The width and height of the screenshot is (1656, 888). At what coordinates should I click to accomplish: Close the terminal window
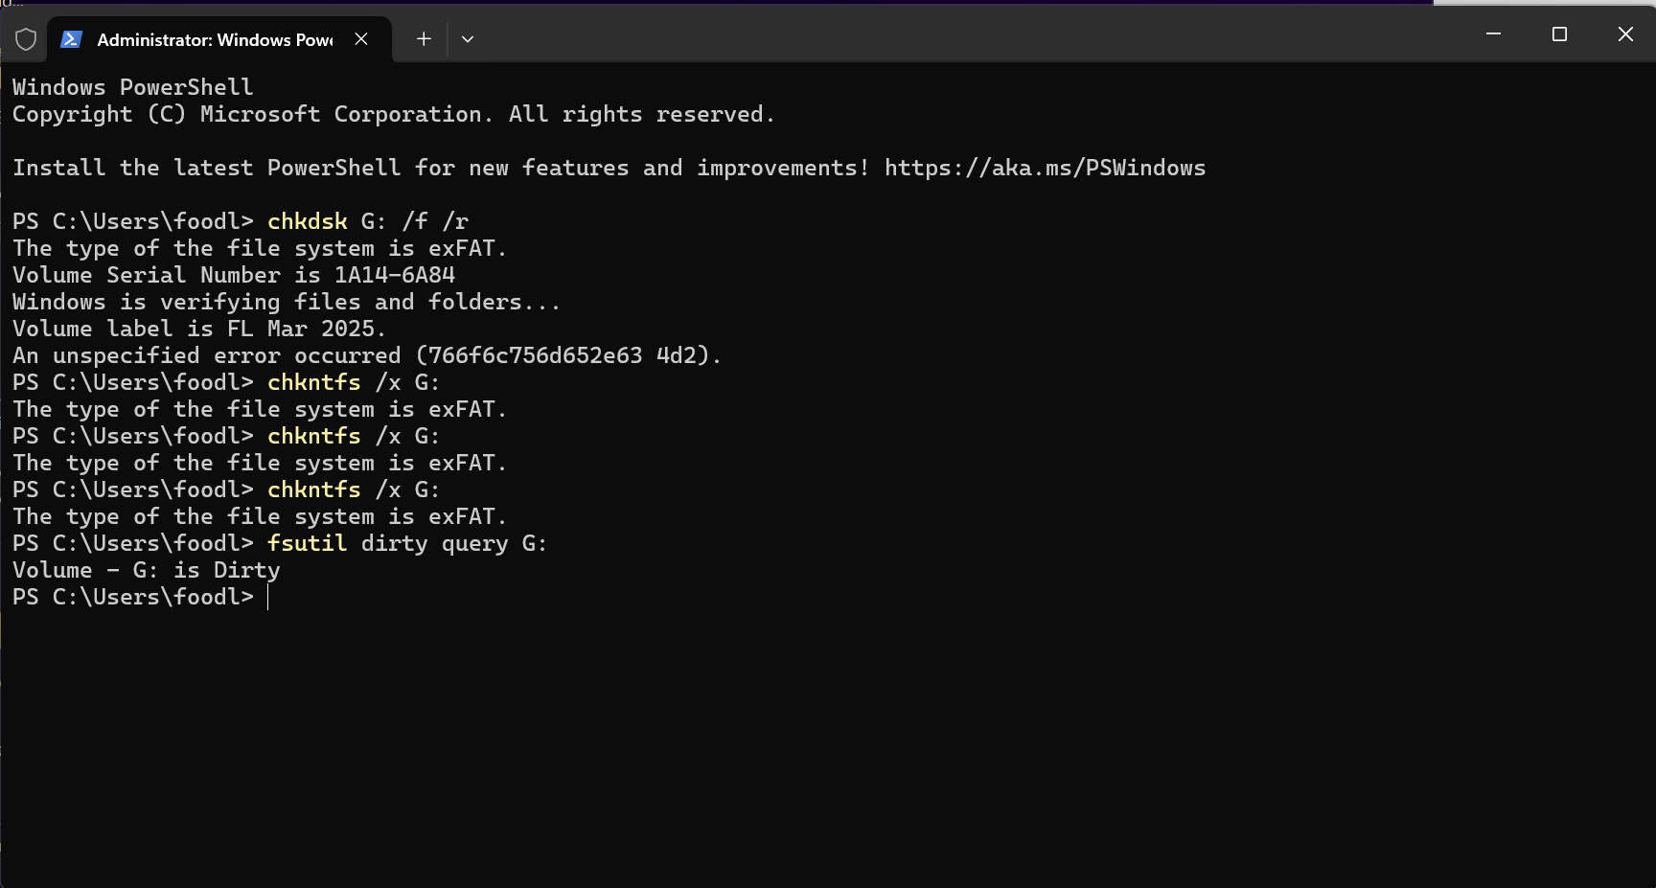(x=1625, y=34)
